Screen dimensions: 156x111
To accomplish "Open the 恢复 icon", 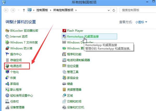I will click(x=7, y=78).
